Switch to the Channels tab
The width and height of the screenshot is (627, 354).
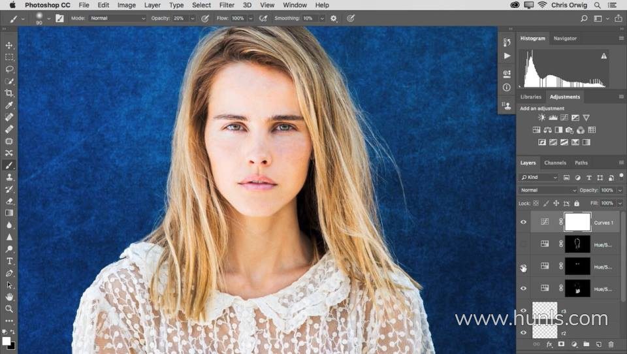click(x=555, y=163)
